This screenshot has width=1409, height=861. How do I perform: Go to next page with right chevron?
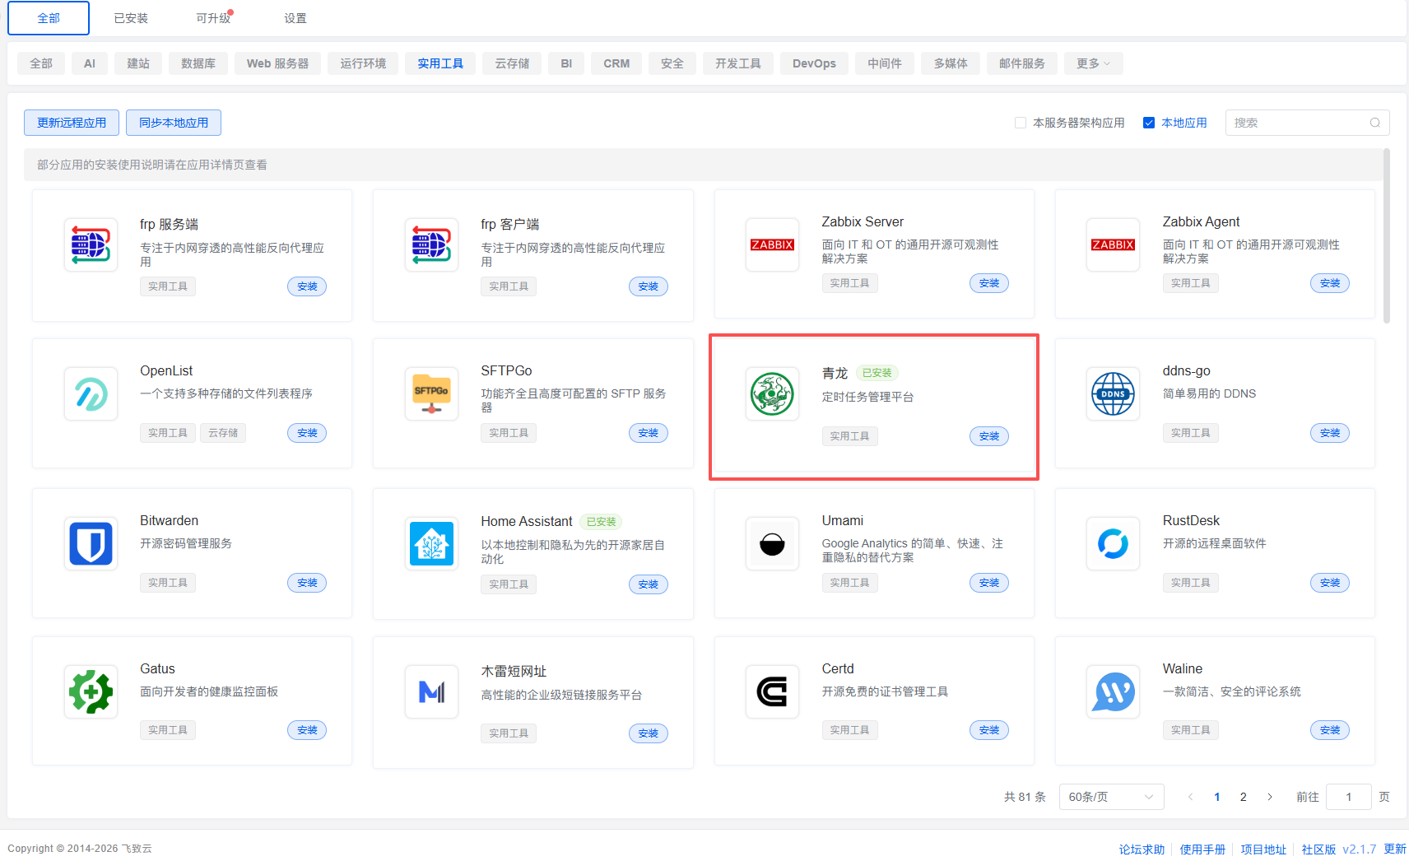point(1270,797)
